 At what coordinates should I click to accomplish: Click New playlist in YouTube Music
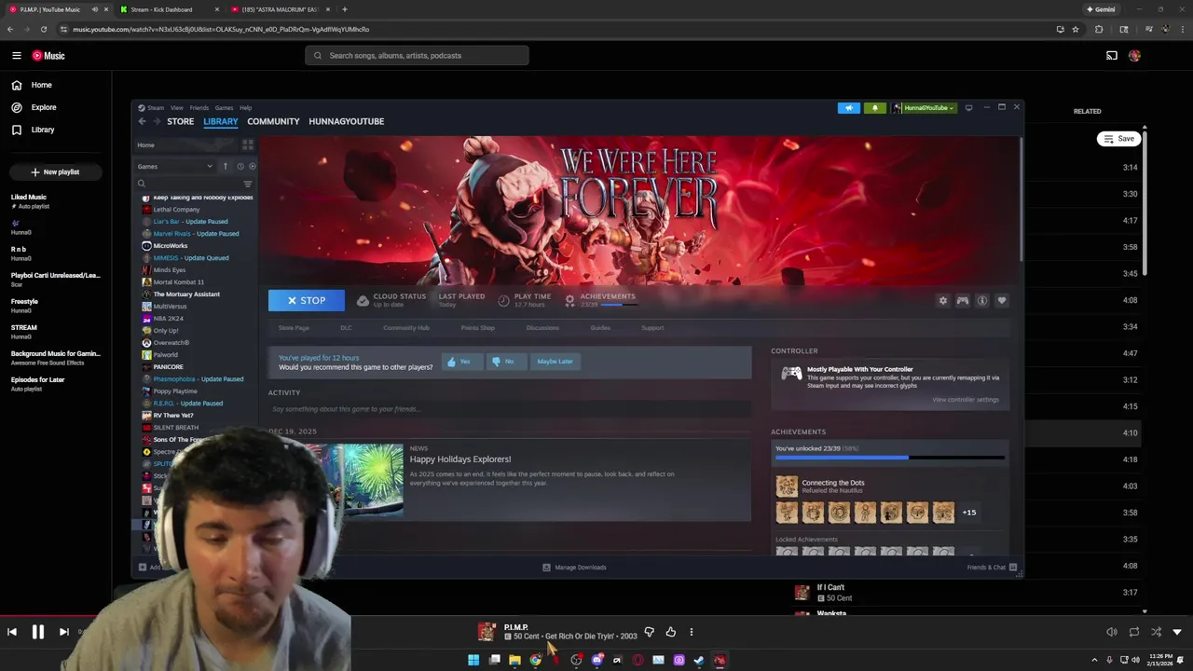coord(55,172)
